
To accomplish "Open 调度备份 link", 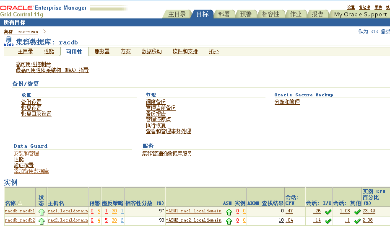I will click(156, 102).
